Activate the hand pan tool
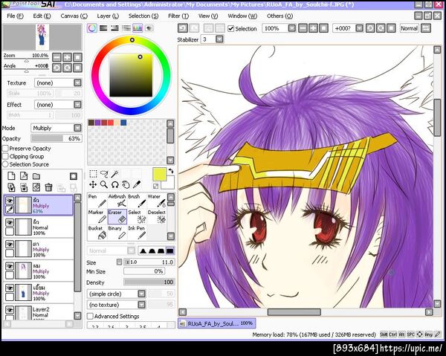 pos(126,185)
